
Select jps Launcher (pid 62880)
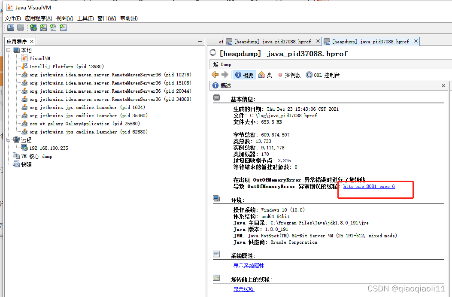(88, 132)
